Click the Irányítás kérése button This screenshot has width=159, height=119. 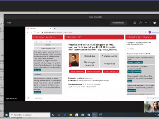(118, 23)
